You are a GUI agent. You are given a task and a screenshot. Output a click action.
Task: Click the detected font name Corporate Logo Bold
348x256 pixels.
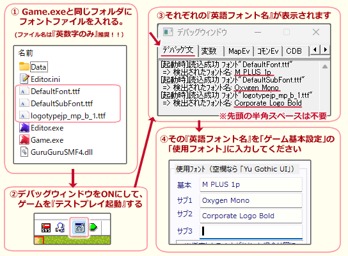tap(268, 103)
